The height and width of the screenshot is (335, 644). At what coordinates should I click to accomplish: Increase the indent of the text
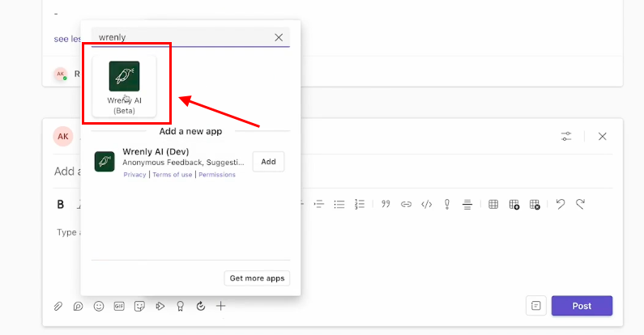pyautogui.click(x=318, y=204)
